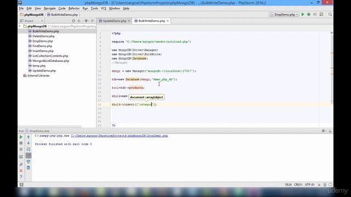Open the Navigate menu

(49, 9)
